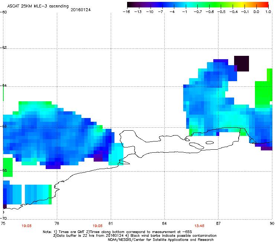This screenshot has height=242, width=275.
Task: Click the latitude label -64
Action: point(3,86)
